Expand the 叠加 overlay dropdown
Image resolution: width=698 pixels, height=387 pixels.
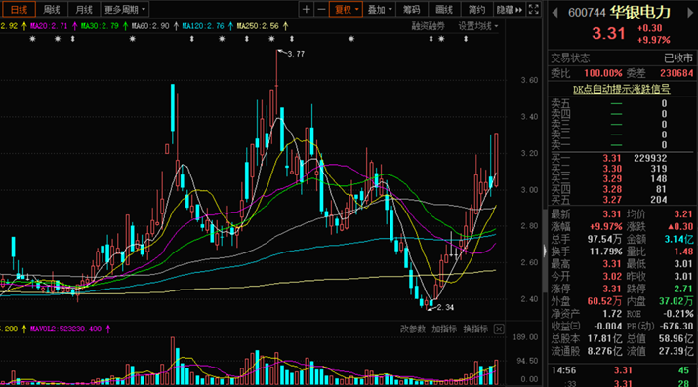(x=380, y=10)
